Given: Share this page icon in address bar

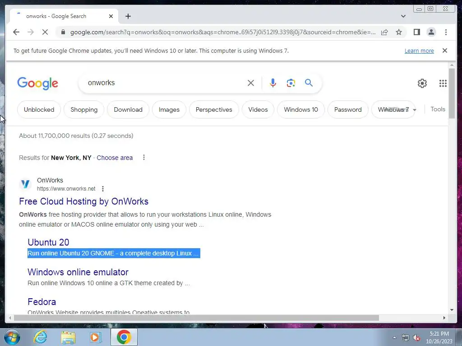Looking at the screenshot, I should [384, 32].
